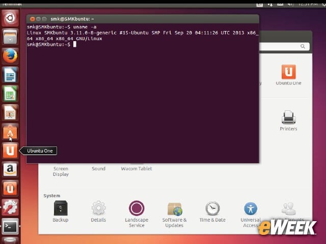
Task: Launch Firefox from the launcher
Action: point(10,56)
